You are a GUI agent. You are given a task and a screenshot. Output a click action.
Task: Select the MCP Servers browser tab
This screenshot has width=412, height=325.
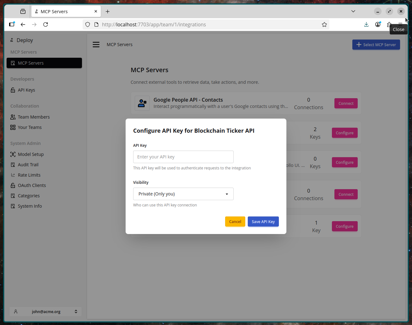(63, 12)
